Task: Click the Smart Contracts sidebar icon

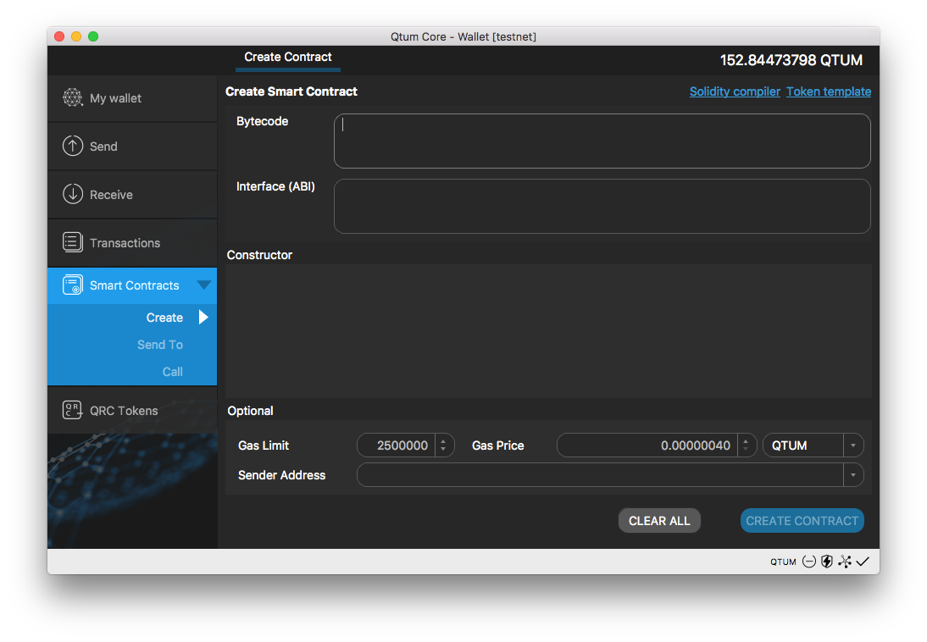Action: tap(73, 285)
